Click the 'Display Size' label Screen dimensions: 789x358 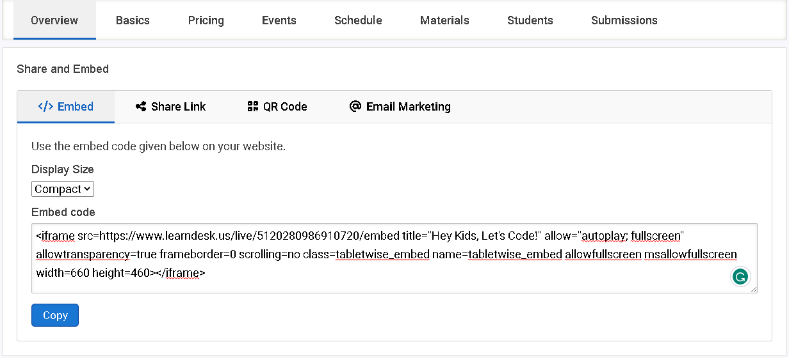pos(63,169)
